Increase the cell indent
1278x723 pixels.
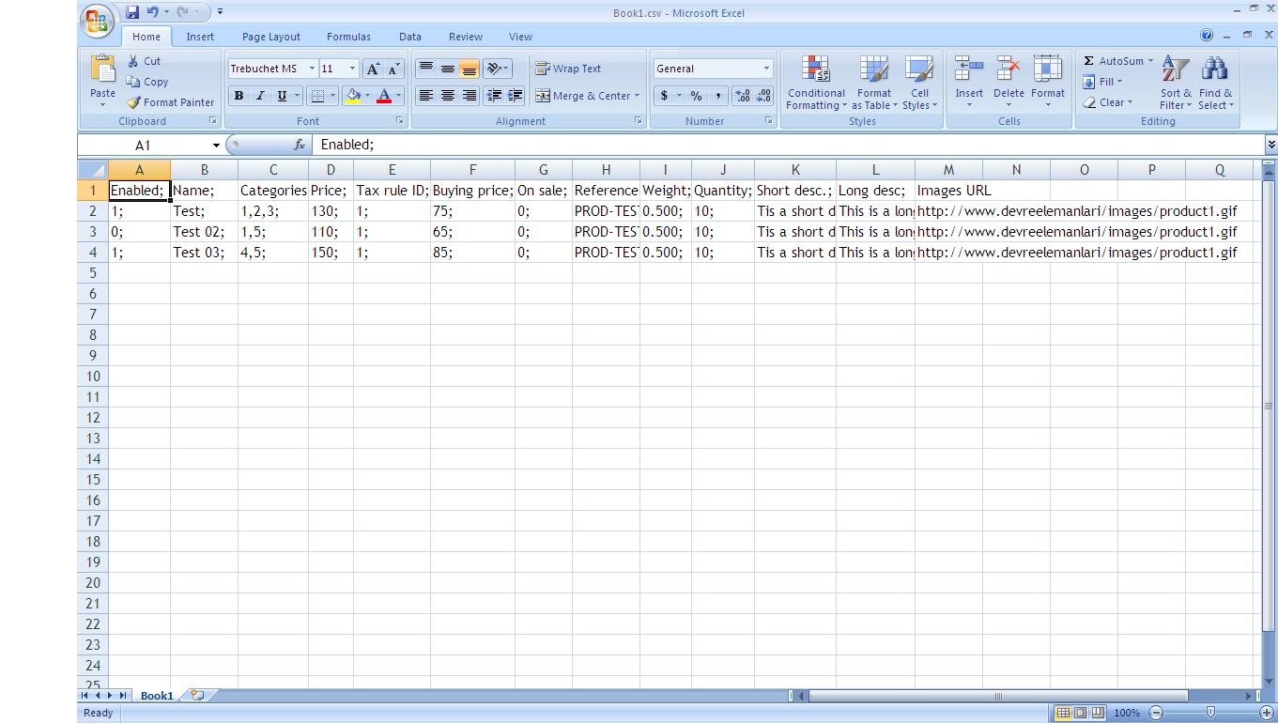(515, 96)
